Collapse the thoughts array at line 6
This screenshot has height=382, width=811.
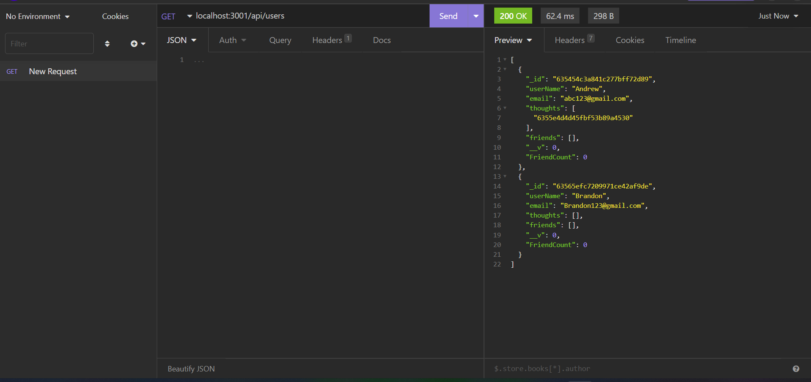(x=505, y=108)
